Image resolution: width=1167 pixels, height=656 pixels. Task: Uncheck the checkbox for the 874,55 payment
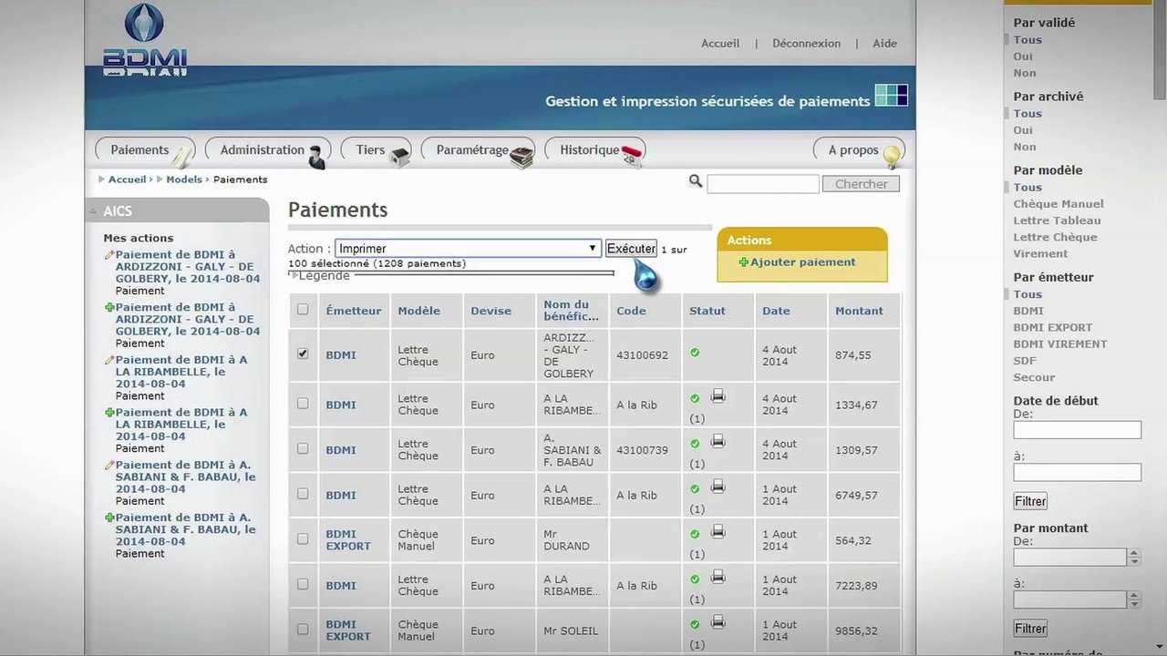pyautogui.click(x=303, y=354)
